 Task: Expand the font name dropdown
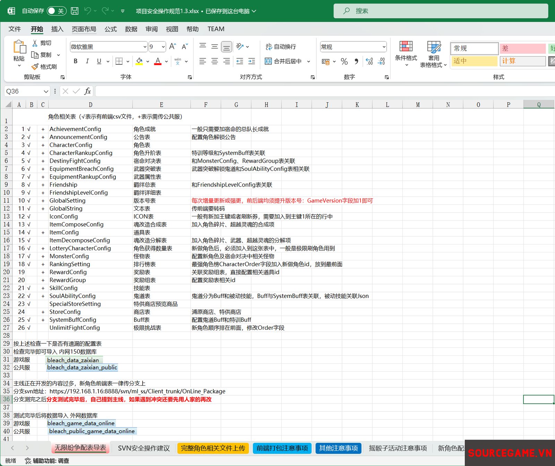click(145, 47)
